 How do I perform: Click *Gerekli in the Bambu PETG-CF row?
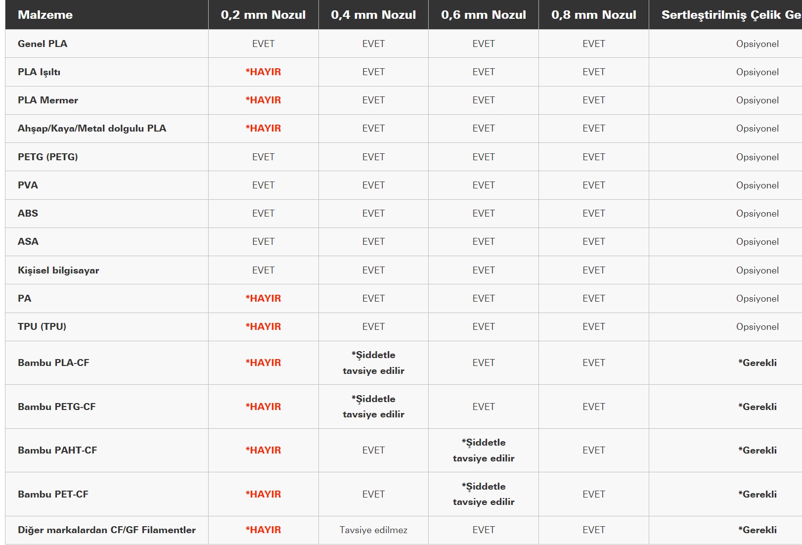coord(757,407)
